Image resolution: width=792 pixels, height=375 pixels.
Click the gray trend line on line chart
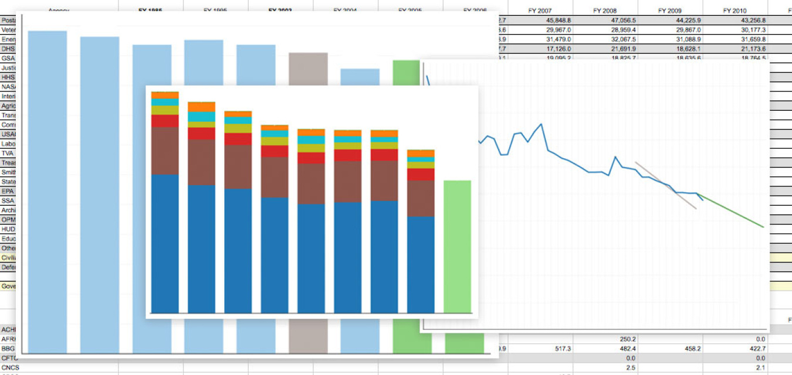[x=666, y=185]
